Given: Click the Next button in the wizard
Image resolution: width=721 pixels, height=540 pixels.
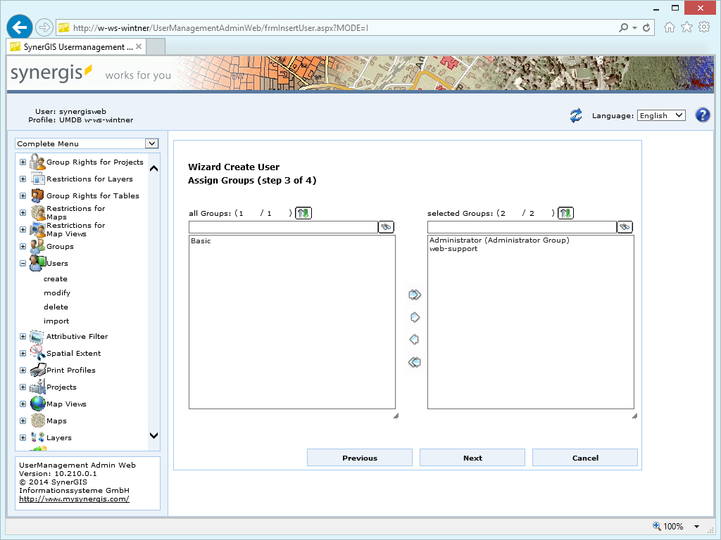Looking at the screenshot, I should click(472, 457).
